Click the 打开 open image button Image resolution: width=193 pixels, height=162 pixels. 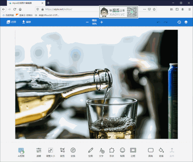pyautogui.click(x=11, y=22)
